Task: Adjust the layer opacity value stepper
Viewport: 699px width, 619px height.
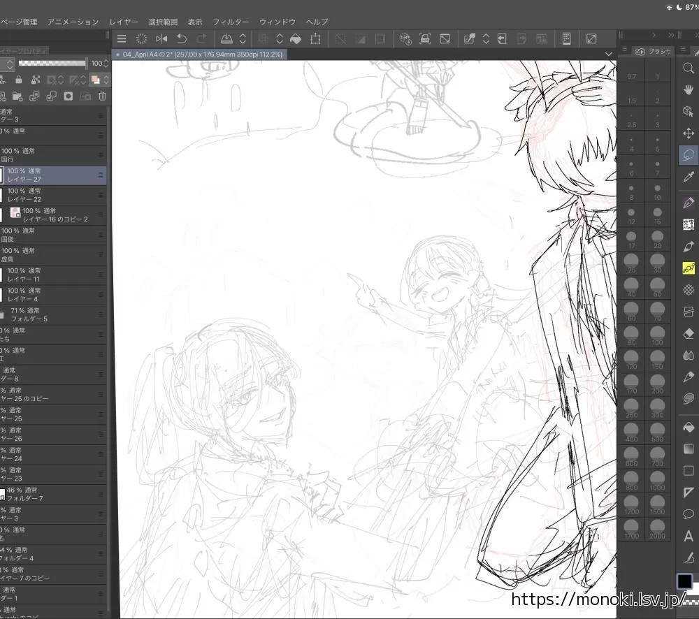Action: [x=106, y=64]
